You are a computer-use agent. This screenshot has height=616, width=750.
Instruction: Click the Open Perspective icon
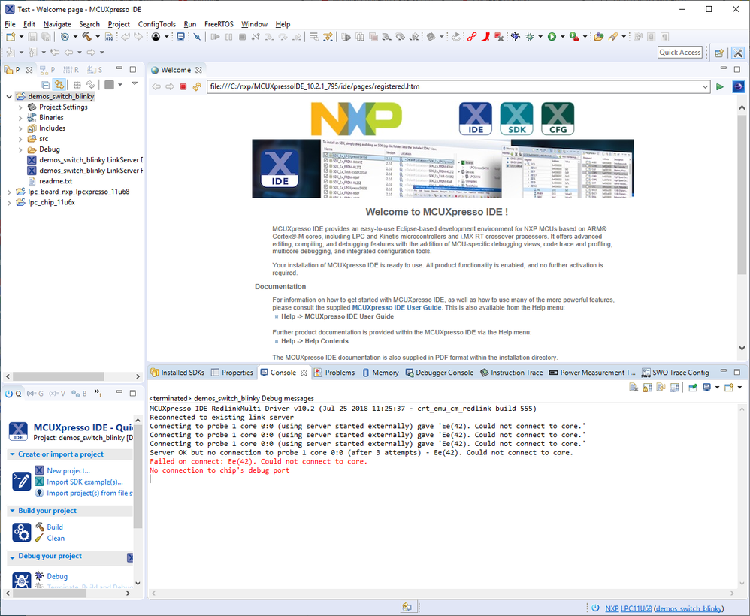[719, 53]
